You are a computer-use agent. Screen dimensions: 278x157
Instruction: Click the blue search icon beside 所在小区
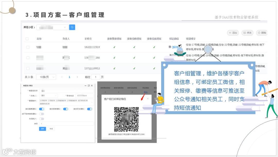pyautogui.click(x=72, y=27)
